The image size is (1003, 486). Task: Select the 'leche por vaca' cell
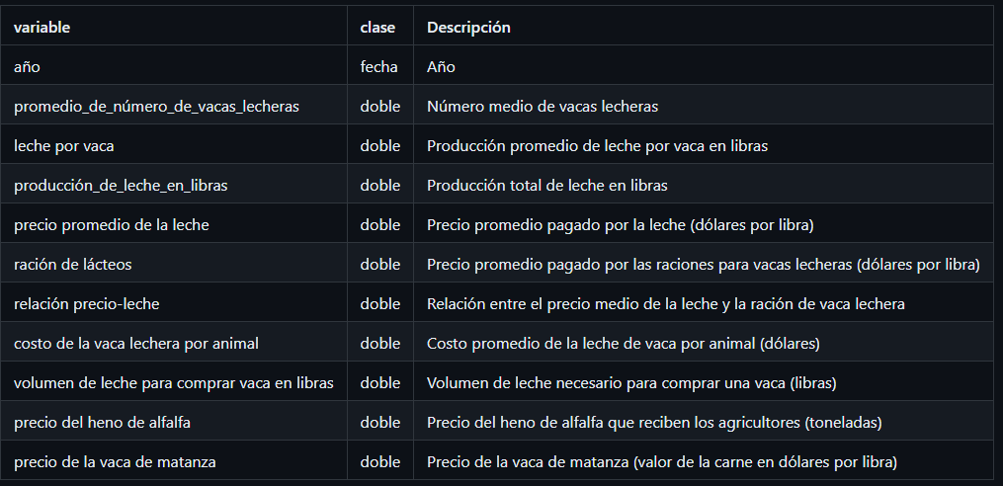pos(64,146)
